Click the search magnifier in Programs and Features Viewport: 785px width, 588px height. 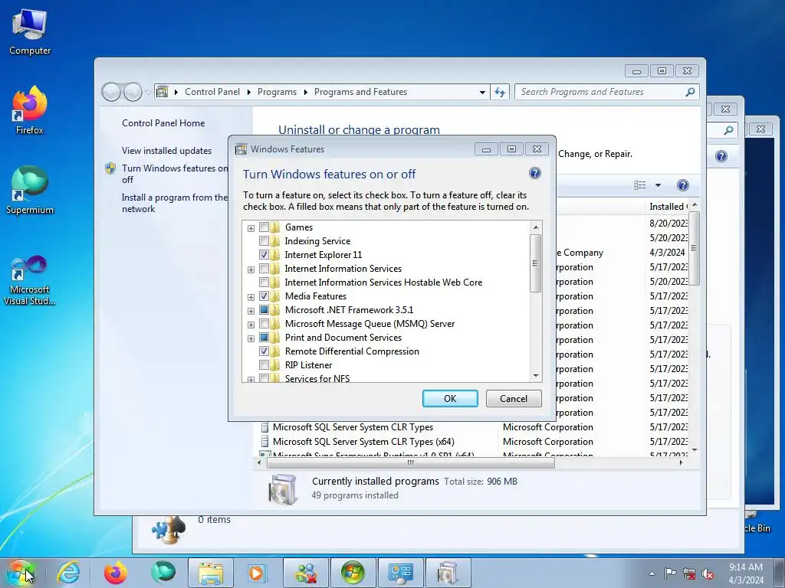(690, 92)
